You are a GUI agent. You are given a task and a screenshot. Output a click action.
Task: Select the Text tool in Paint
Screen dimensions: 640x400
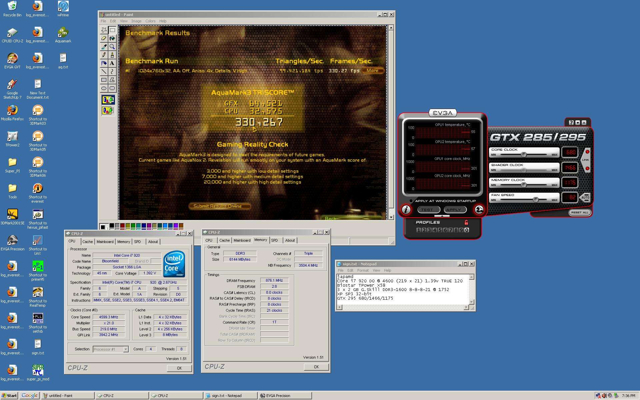tap(112, 63)
